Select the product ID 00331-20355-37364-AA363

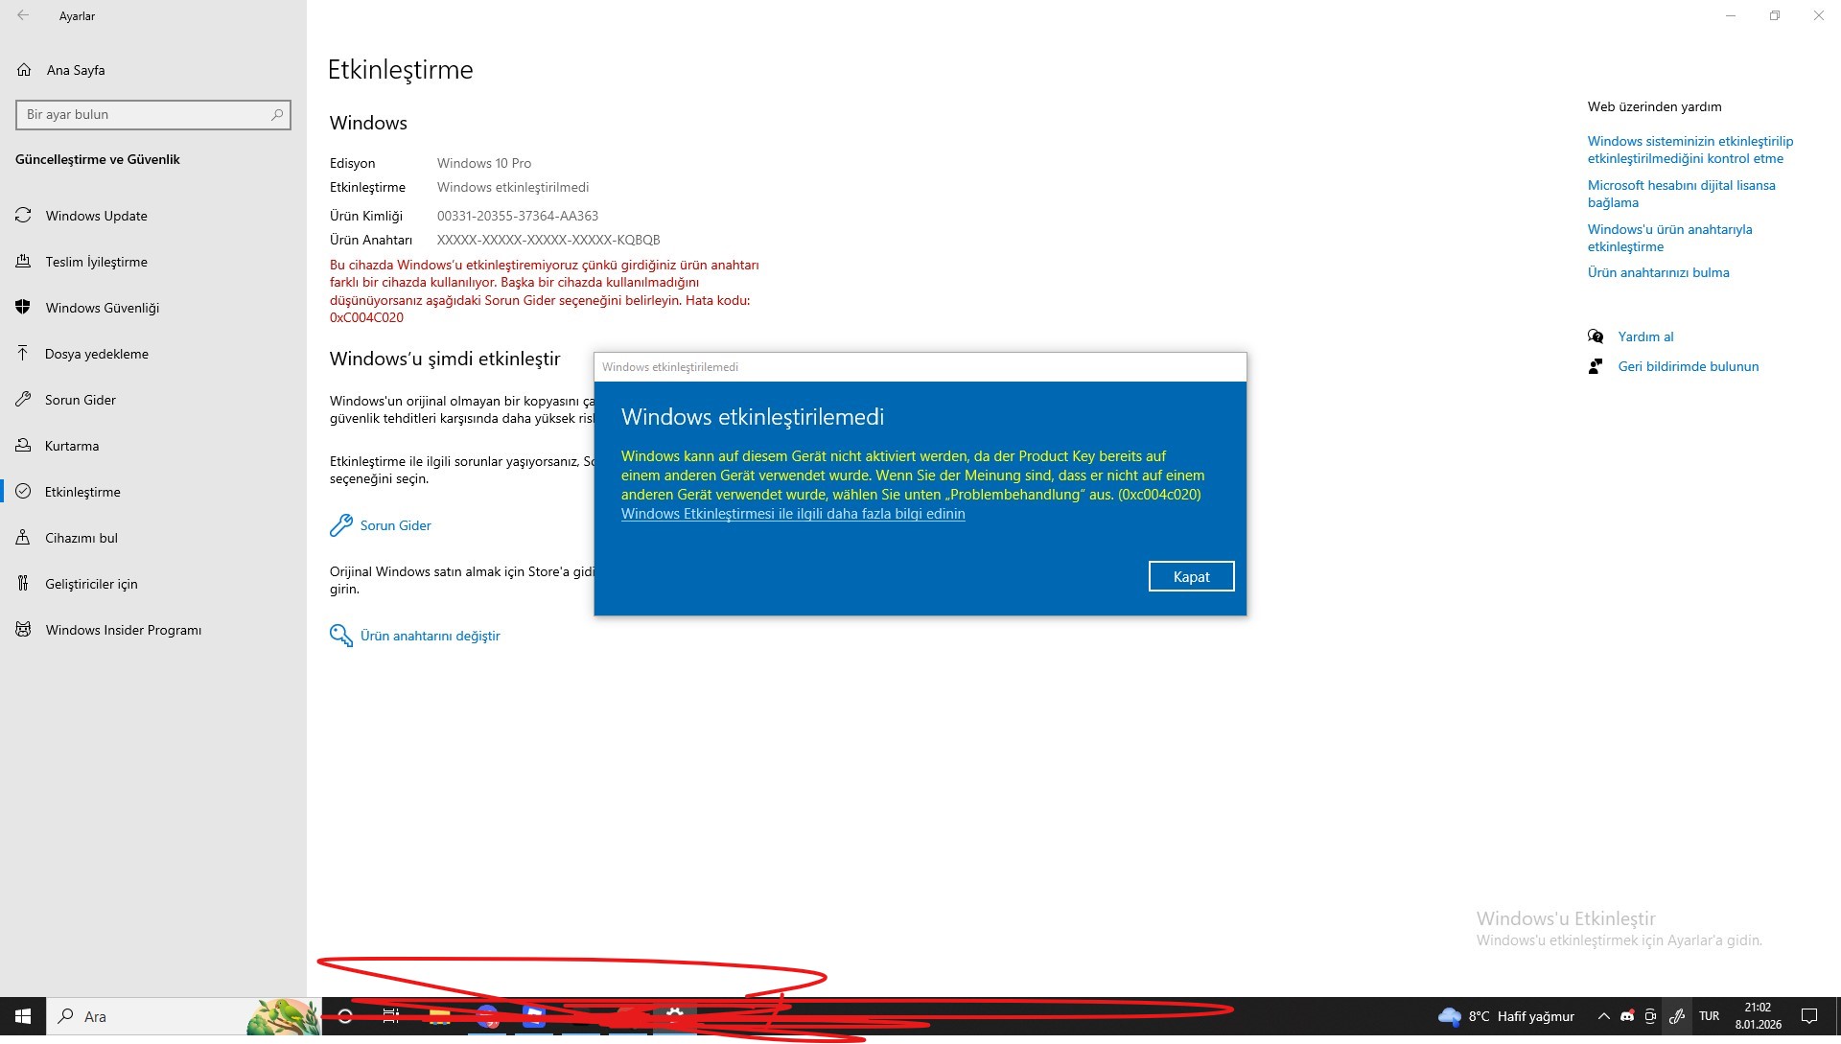click(518, 216)
